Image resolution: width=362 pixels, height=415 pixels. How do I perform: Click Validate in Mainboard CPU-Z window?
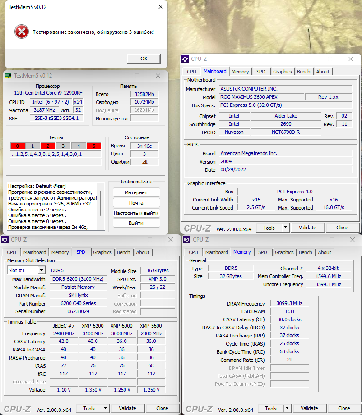tap(307, 228)
